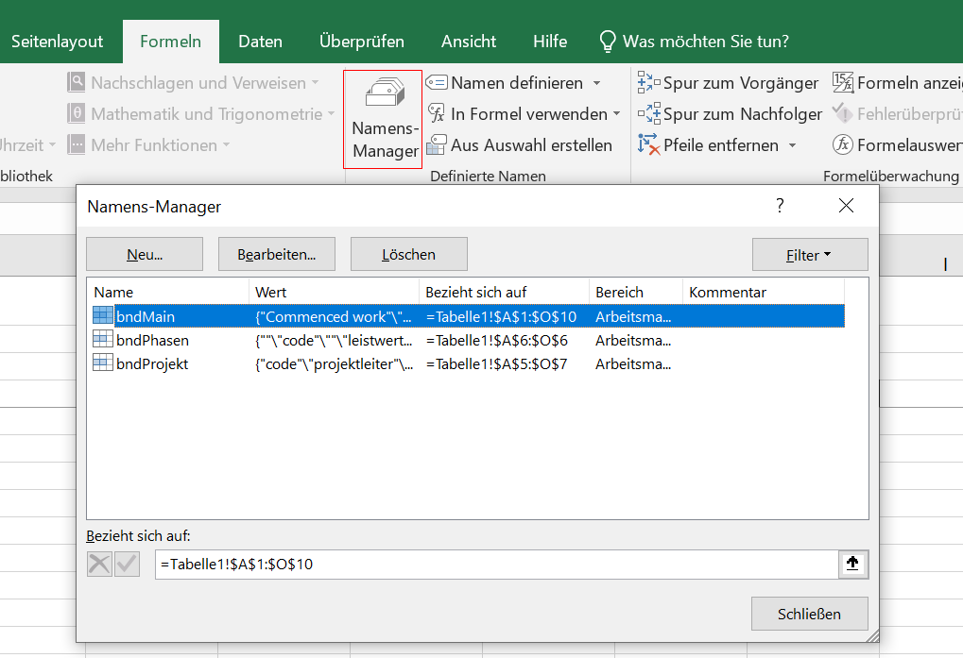Viewport: 963px width, 658px height.
Task: Click the Formelauswertung fx icon
Action: (x=842, y=145)
